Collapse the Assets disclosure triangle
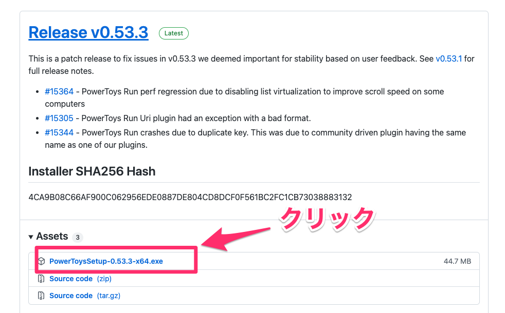 31,237
